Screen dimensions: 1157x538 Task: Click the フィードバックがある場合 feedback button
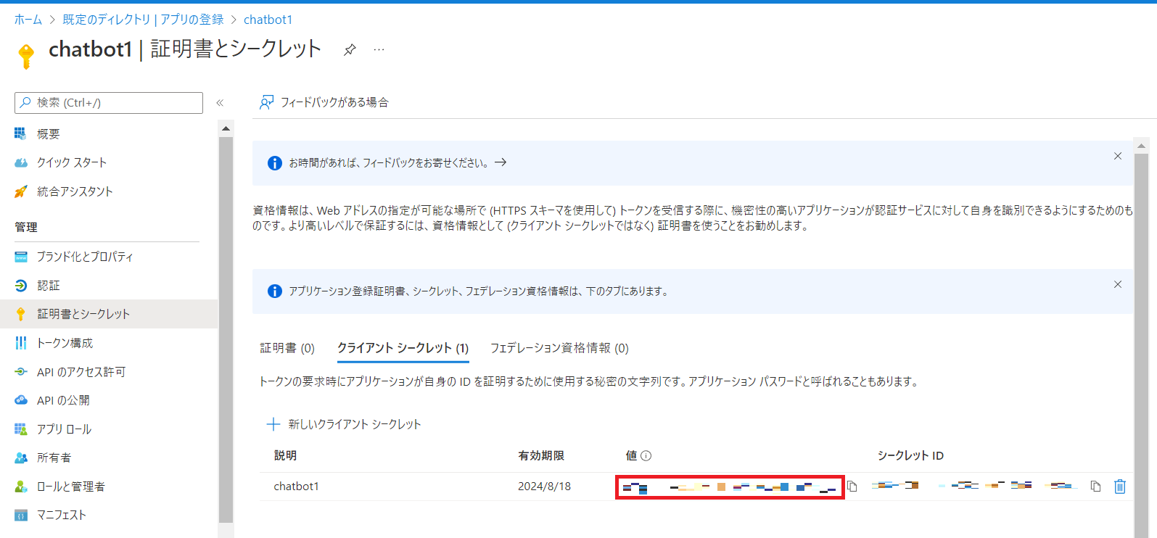tap(324, 102)
